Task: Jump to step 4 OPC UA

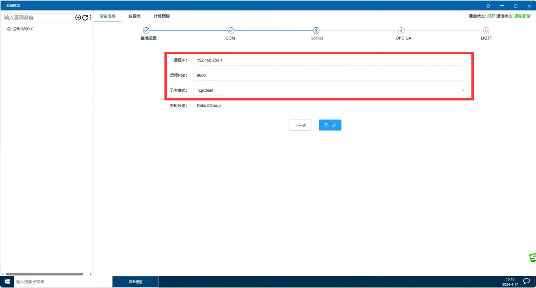Action: (x=401, y=30)
